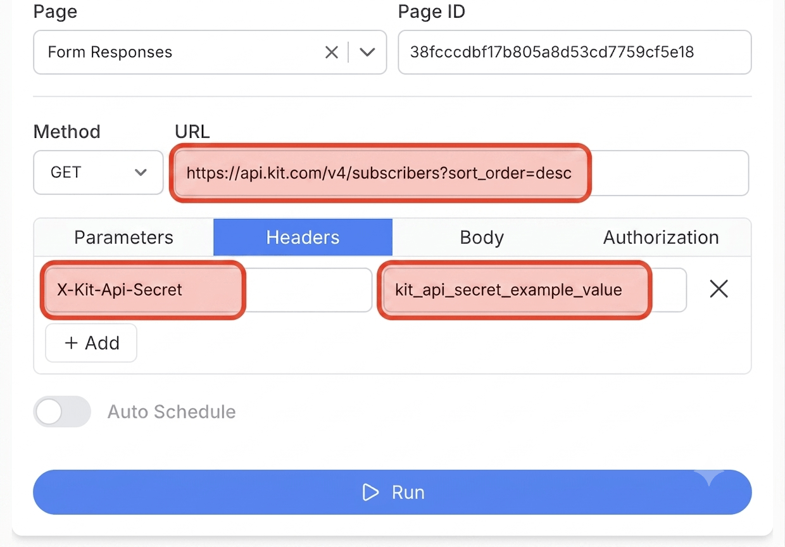This screenshot has height=547, width=785.
Task: Click the X-Kit-Api-Secret header name field
Action: pyautogui.click(x=208, y=290)
